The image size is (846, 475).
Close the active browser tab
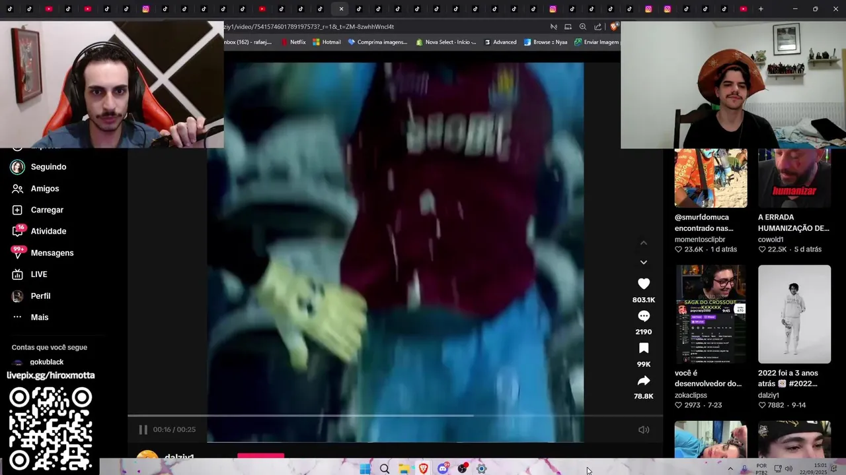click(341, 9)
